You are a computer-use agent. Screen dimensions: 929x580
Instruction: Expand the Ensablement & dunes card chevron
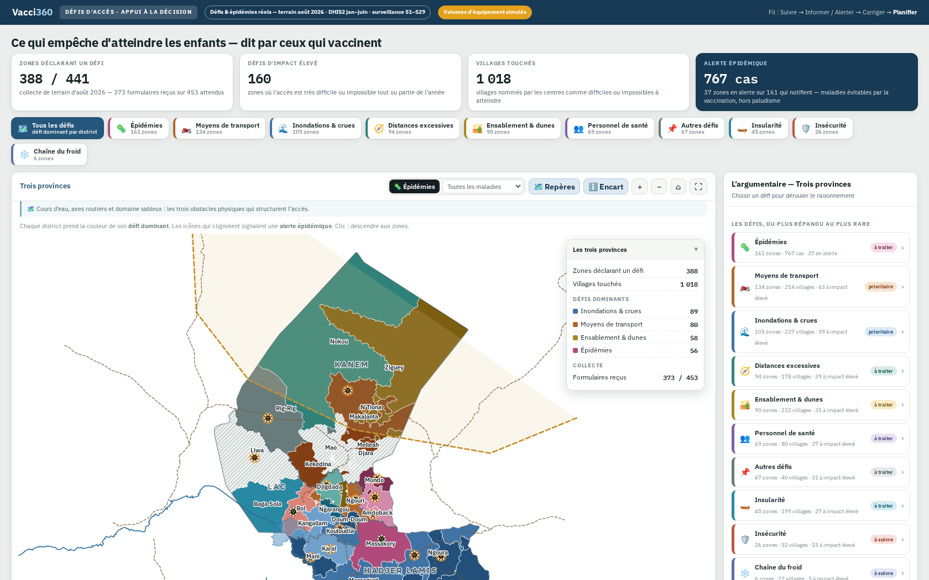902,405
